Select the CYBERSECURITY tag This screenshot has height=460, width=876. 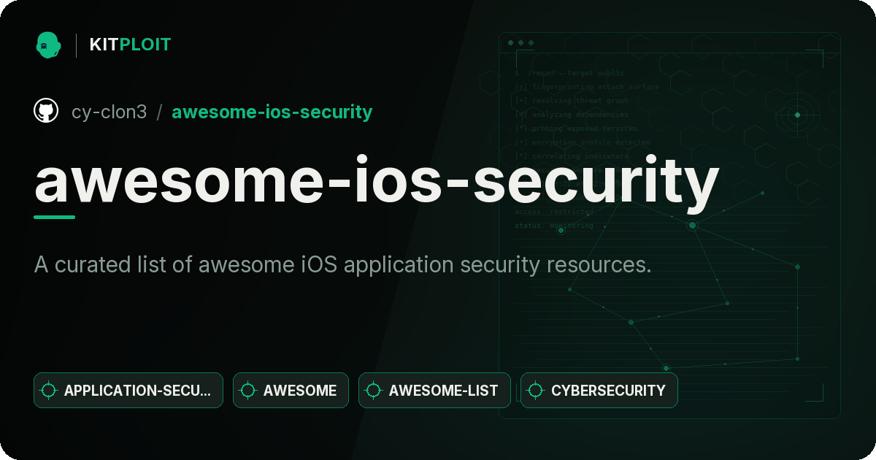[x=599, y=391]
